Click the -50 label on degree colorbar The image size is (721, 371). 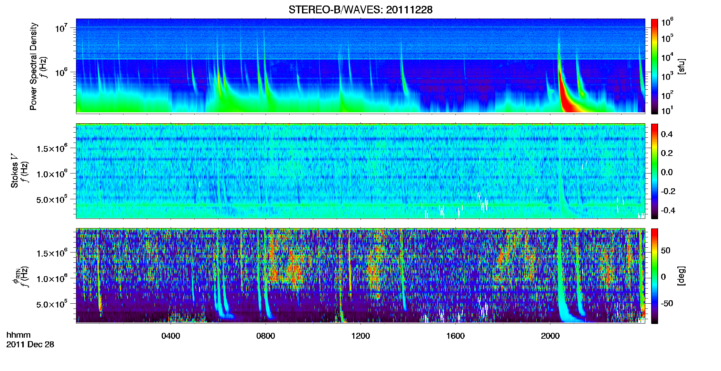point(667,303)
